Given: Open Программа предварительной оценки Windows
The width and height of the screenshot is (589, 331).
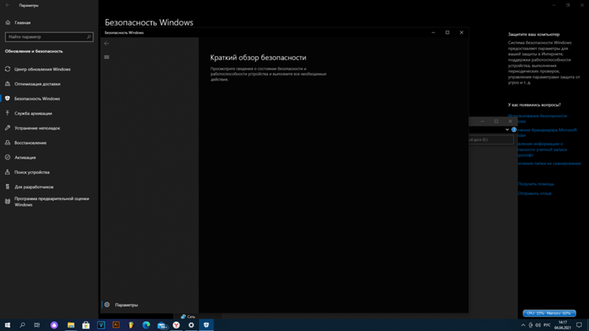Looking at the screenshot, I should (x=52, y=202).
